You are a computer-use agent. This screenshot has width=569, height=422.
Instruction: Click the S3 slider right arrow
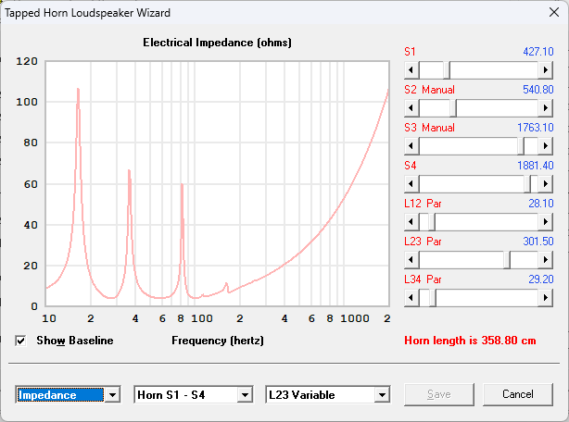pyautogui.click(x=546, y=146)
